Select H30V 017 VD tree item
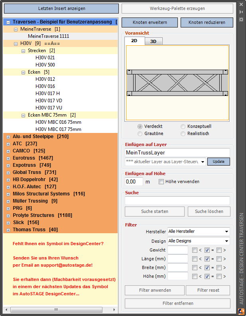This screenshot has height=316, width=246. (x=49, y=100)
